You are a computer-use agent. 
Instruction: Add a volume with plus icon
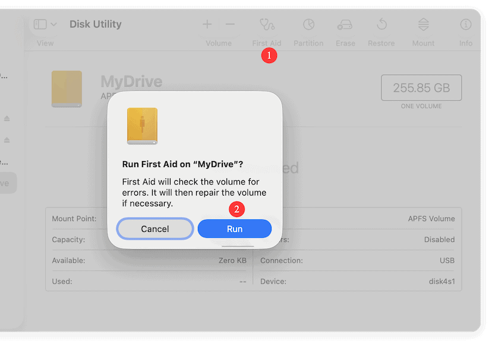tap(207, 24)
